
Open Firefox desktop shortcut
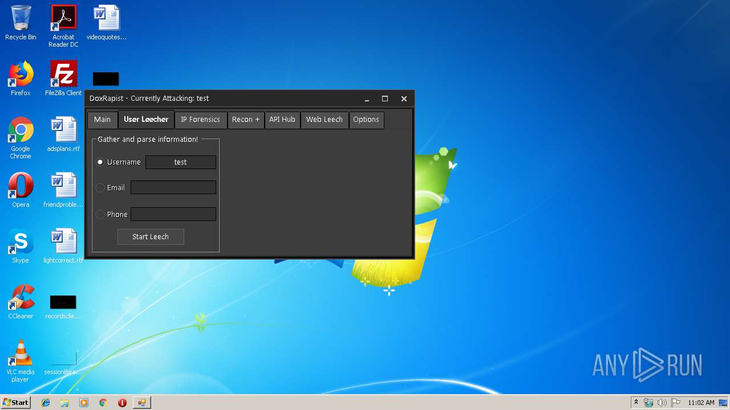[21, 79]
